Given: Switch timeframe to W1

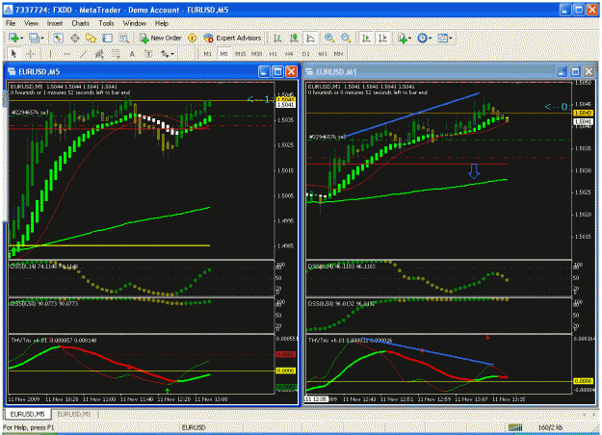Looking at the screenshot, I should [x=322, y=54].
